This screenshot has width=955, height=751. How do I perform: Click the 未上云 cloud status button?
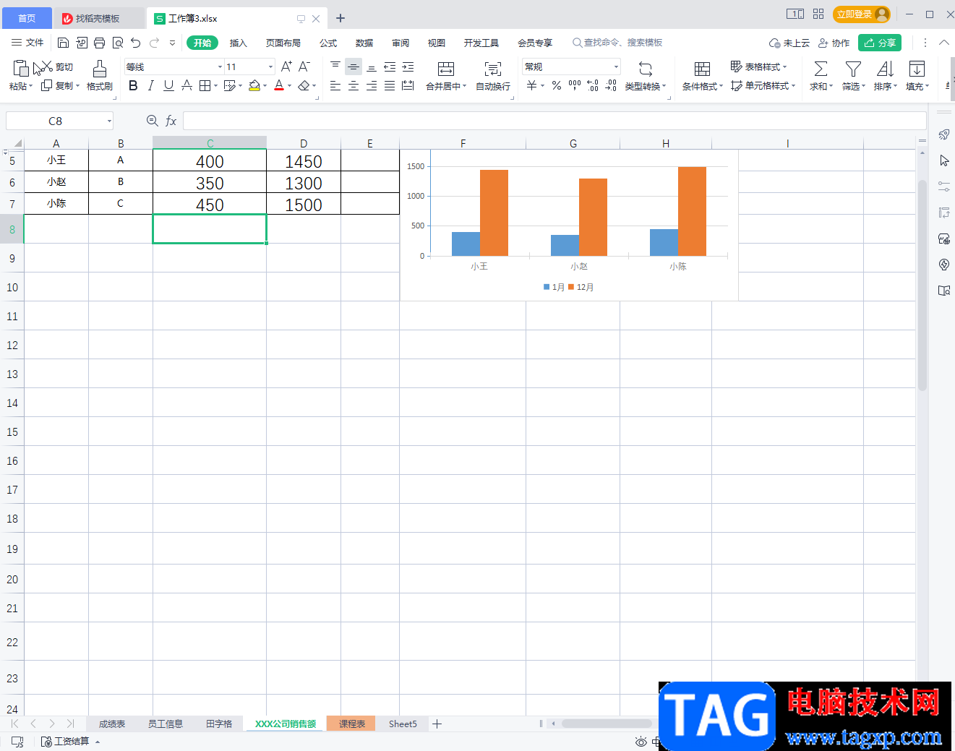[x=789, y=43]
